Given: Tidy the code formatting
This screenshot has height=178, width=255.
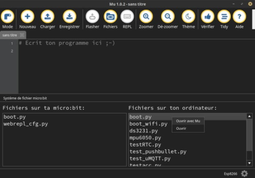Looking at the screenshot, I should point(224,16).
